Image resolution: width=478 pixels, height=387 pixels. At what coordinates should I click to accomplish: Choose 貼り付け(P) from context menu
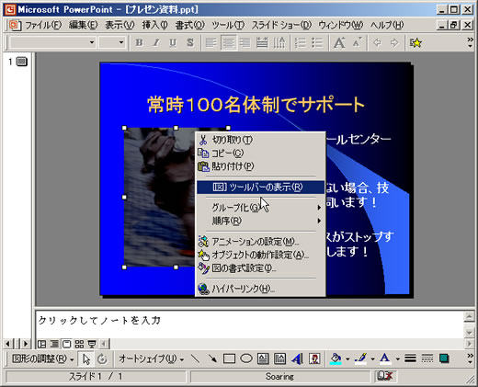(260, 166)
